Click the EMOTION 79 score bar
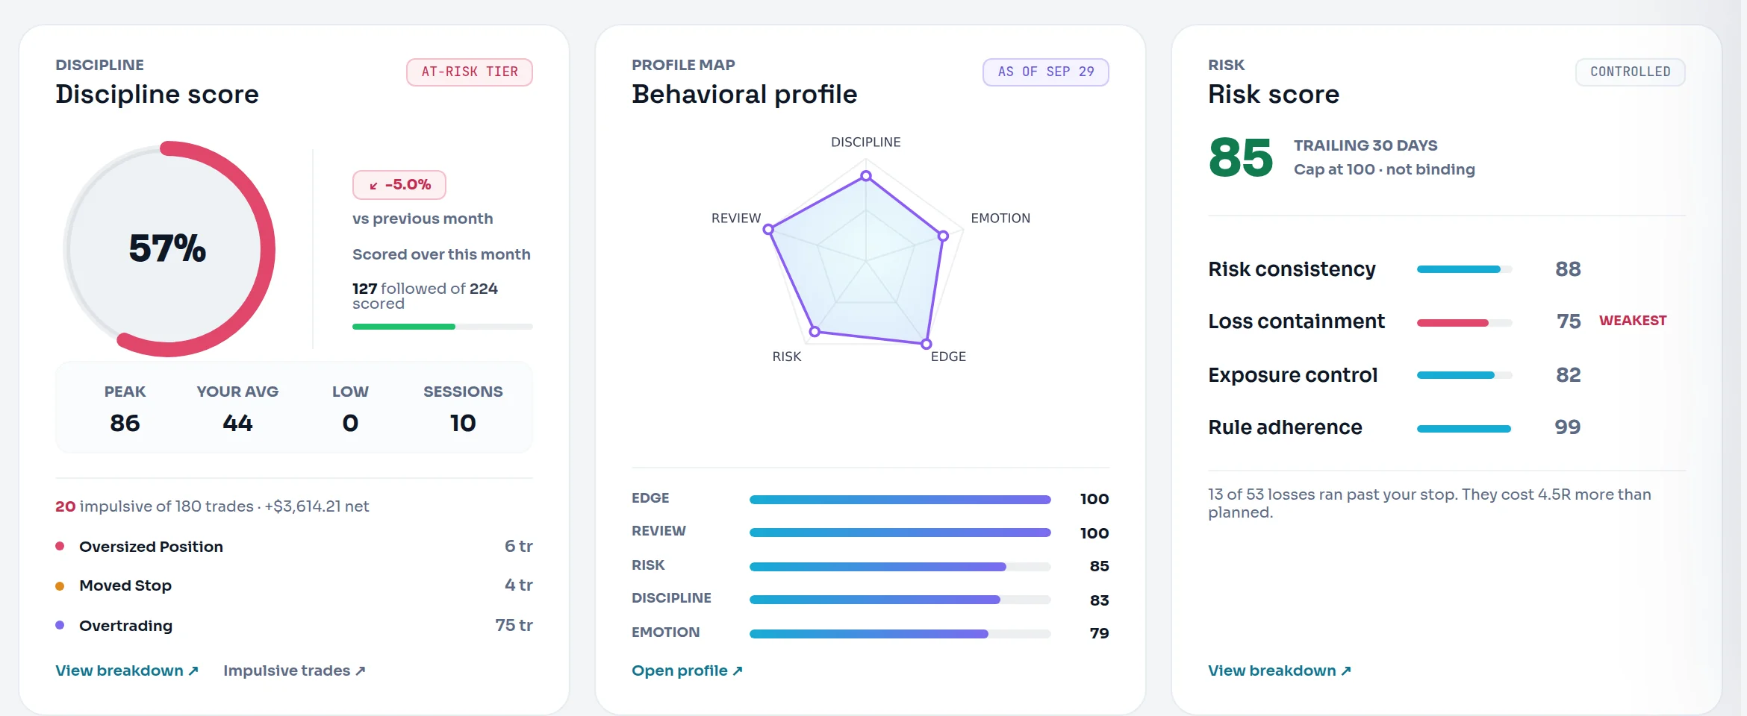The width and height of the screenshot is (1747, 716). pyautogui.click(x=900, y=634)
